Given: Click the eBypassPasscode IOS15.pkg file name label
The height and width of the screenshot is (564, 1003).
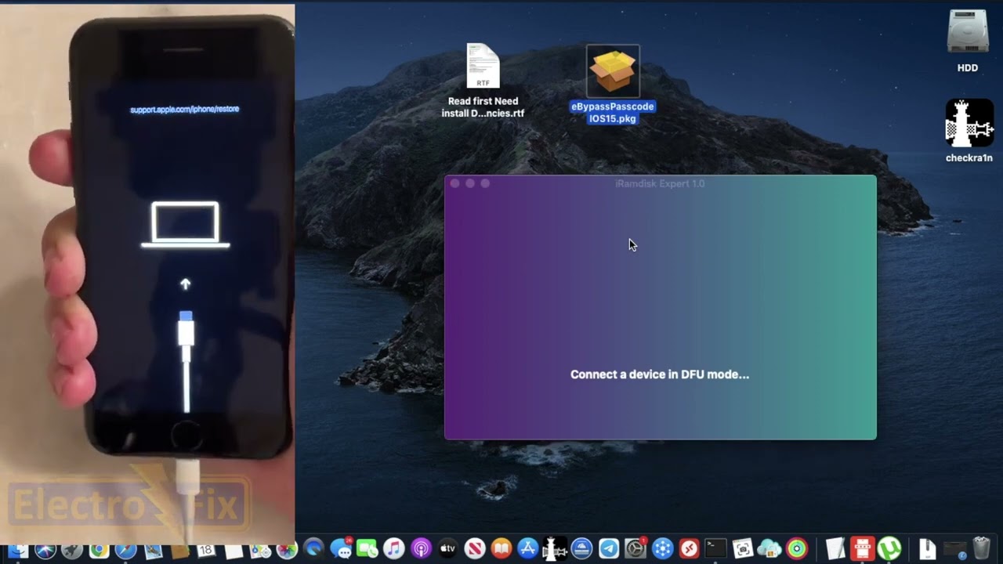Looking at the screenshot, I should point(613,112).
